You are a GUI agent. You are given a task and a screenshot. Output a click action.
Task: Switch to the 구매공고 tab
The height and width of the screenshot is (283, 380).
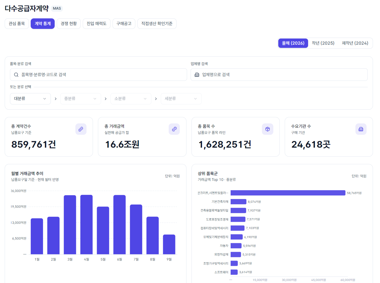coord(124,24)
